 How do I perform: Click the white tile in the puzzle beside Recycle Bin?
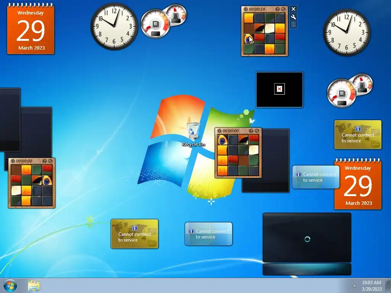pos(254,150)
